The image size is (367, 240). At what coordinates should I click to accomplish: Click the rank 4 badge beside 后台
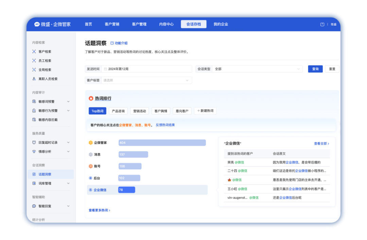click(91, 178)
